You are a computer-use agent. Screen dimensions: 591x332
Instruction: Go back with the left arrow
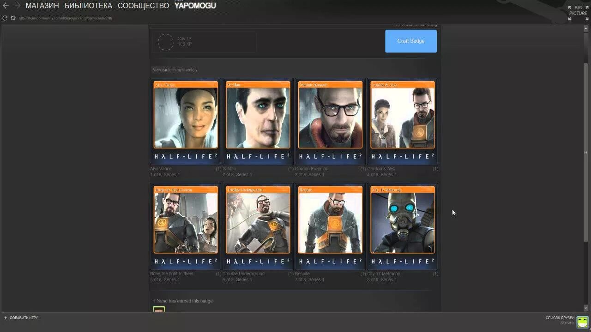pos(6,6)
